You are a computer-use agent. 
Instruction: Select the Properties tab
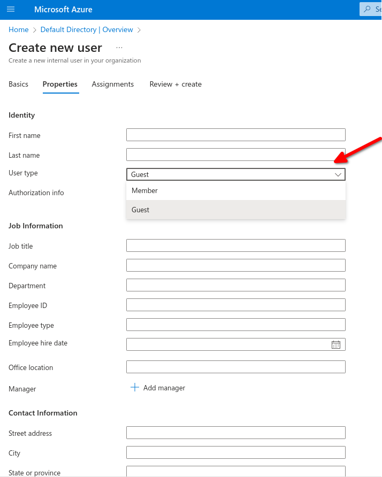(60, 84)
